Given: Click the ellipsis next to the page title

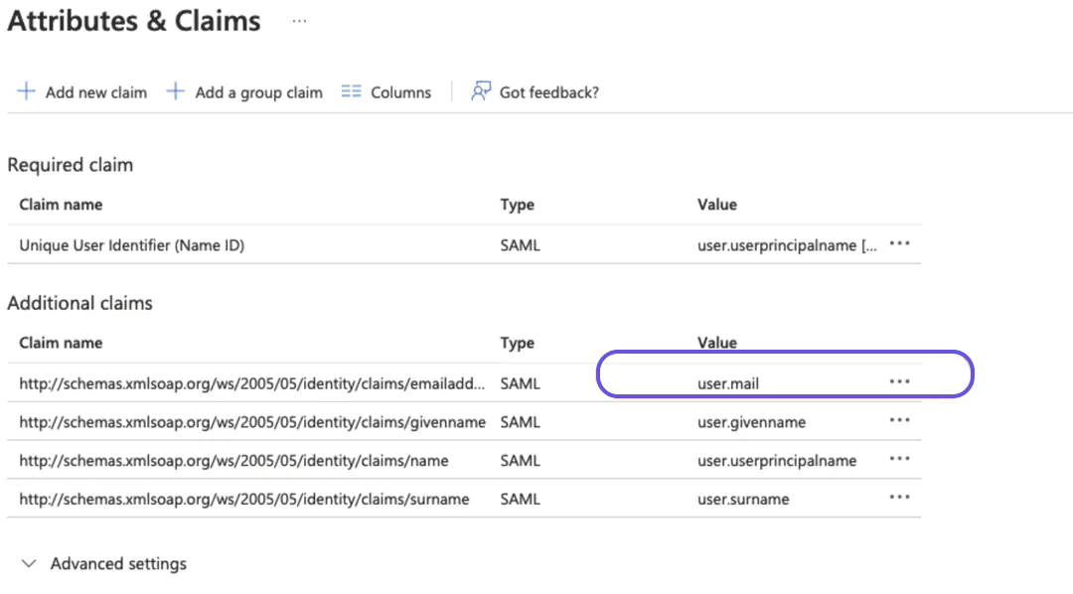Looking at the screenshot, I should tap(298, 20).
